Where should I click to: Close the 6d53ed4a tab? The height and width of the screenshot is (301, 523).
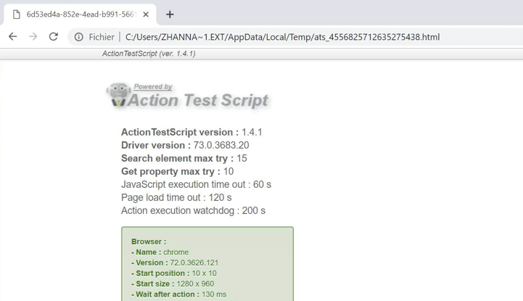tap(146, 15)
